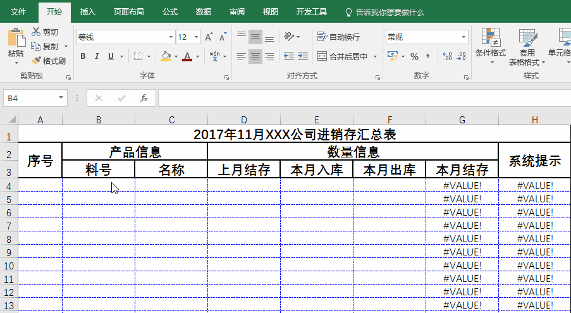Switch to the 页面布局 tab
The image size is (571, 313).
[x=128, y=12]
